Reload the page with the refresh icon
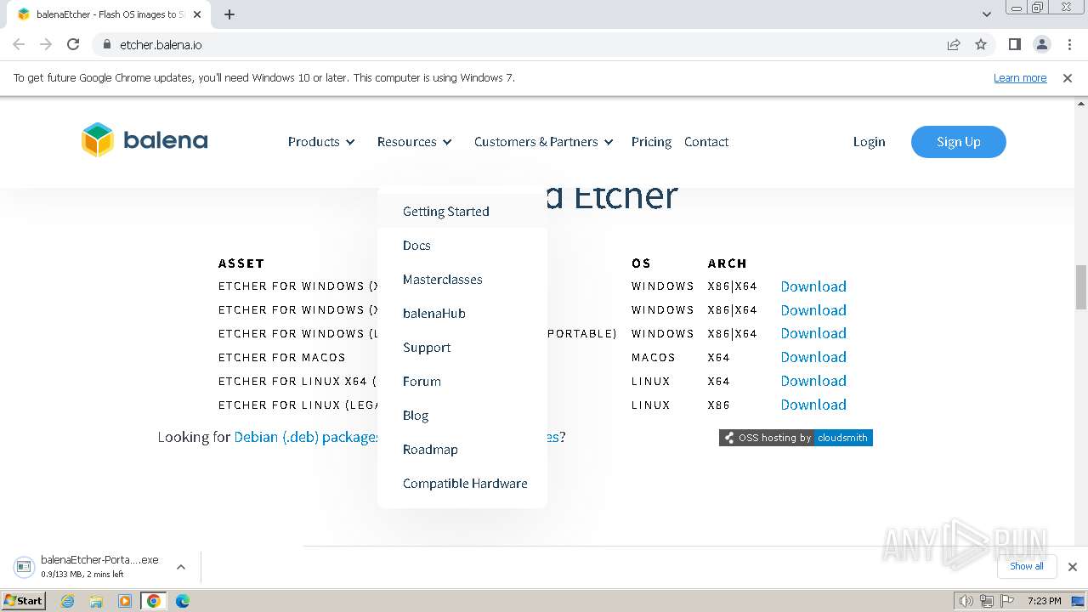Image resolution: width=1088 pixels, height=612 pixels. coord(73,44)
